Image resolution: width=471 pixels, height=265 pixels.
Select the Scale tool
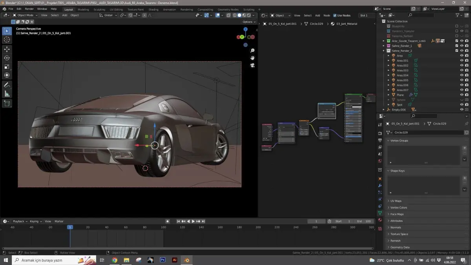coord(7,66)
